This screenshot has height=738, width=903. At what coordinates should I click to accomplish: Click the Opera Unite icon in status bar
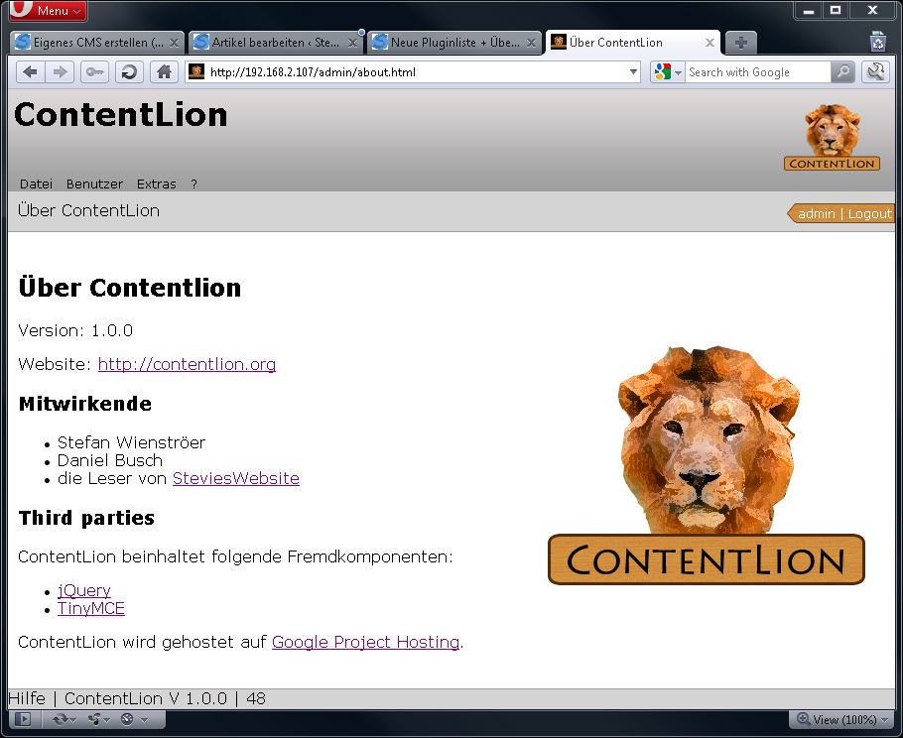pyautogui.click(x=94, y=719)
